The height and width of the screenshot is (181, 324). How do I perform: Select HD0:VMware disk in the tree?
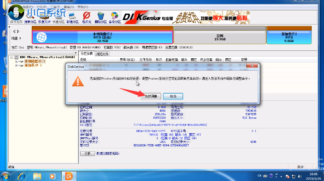(x=47, y=57)
